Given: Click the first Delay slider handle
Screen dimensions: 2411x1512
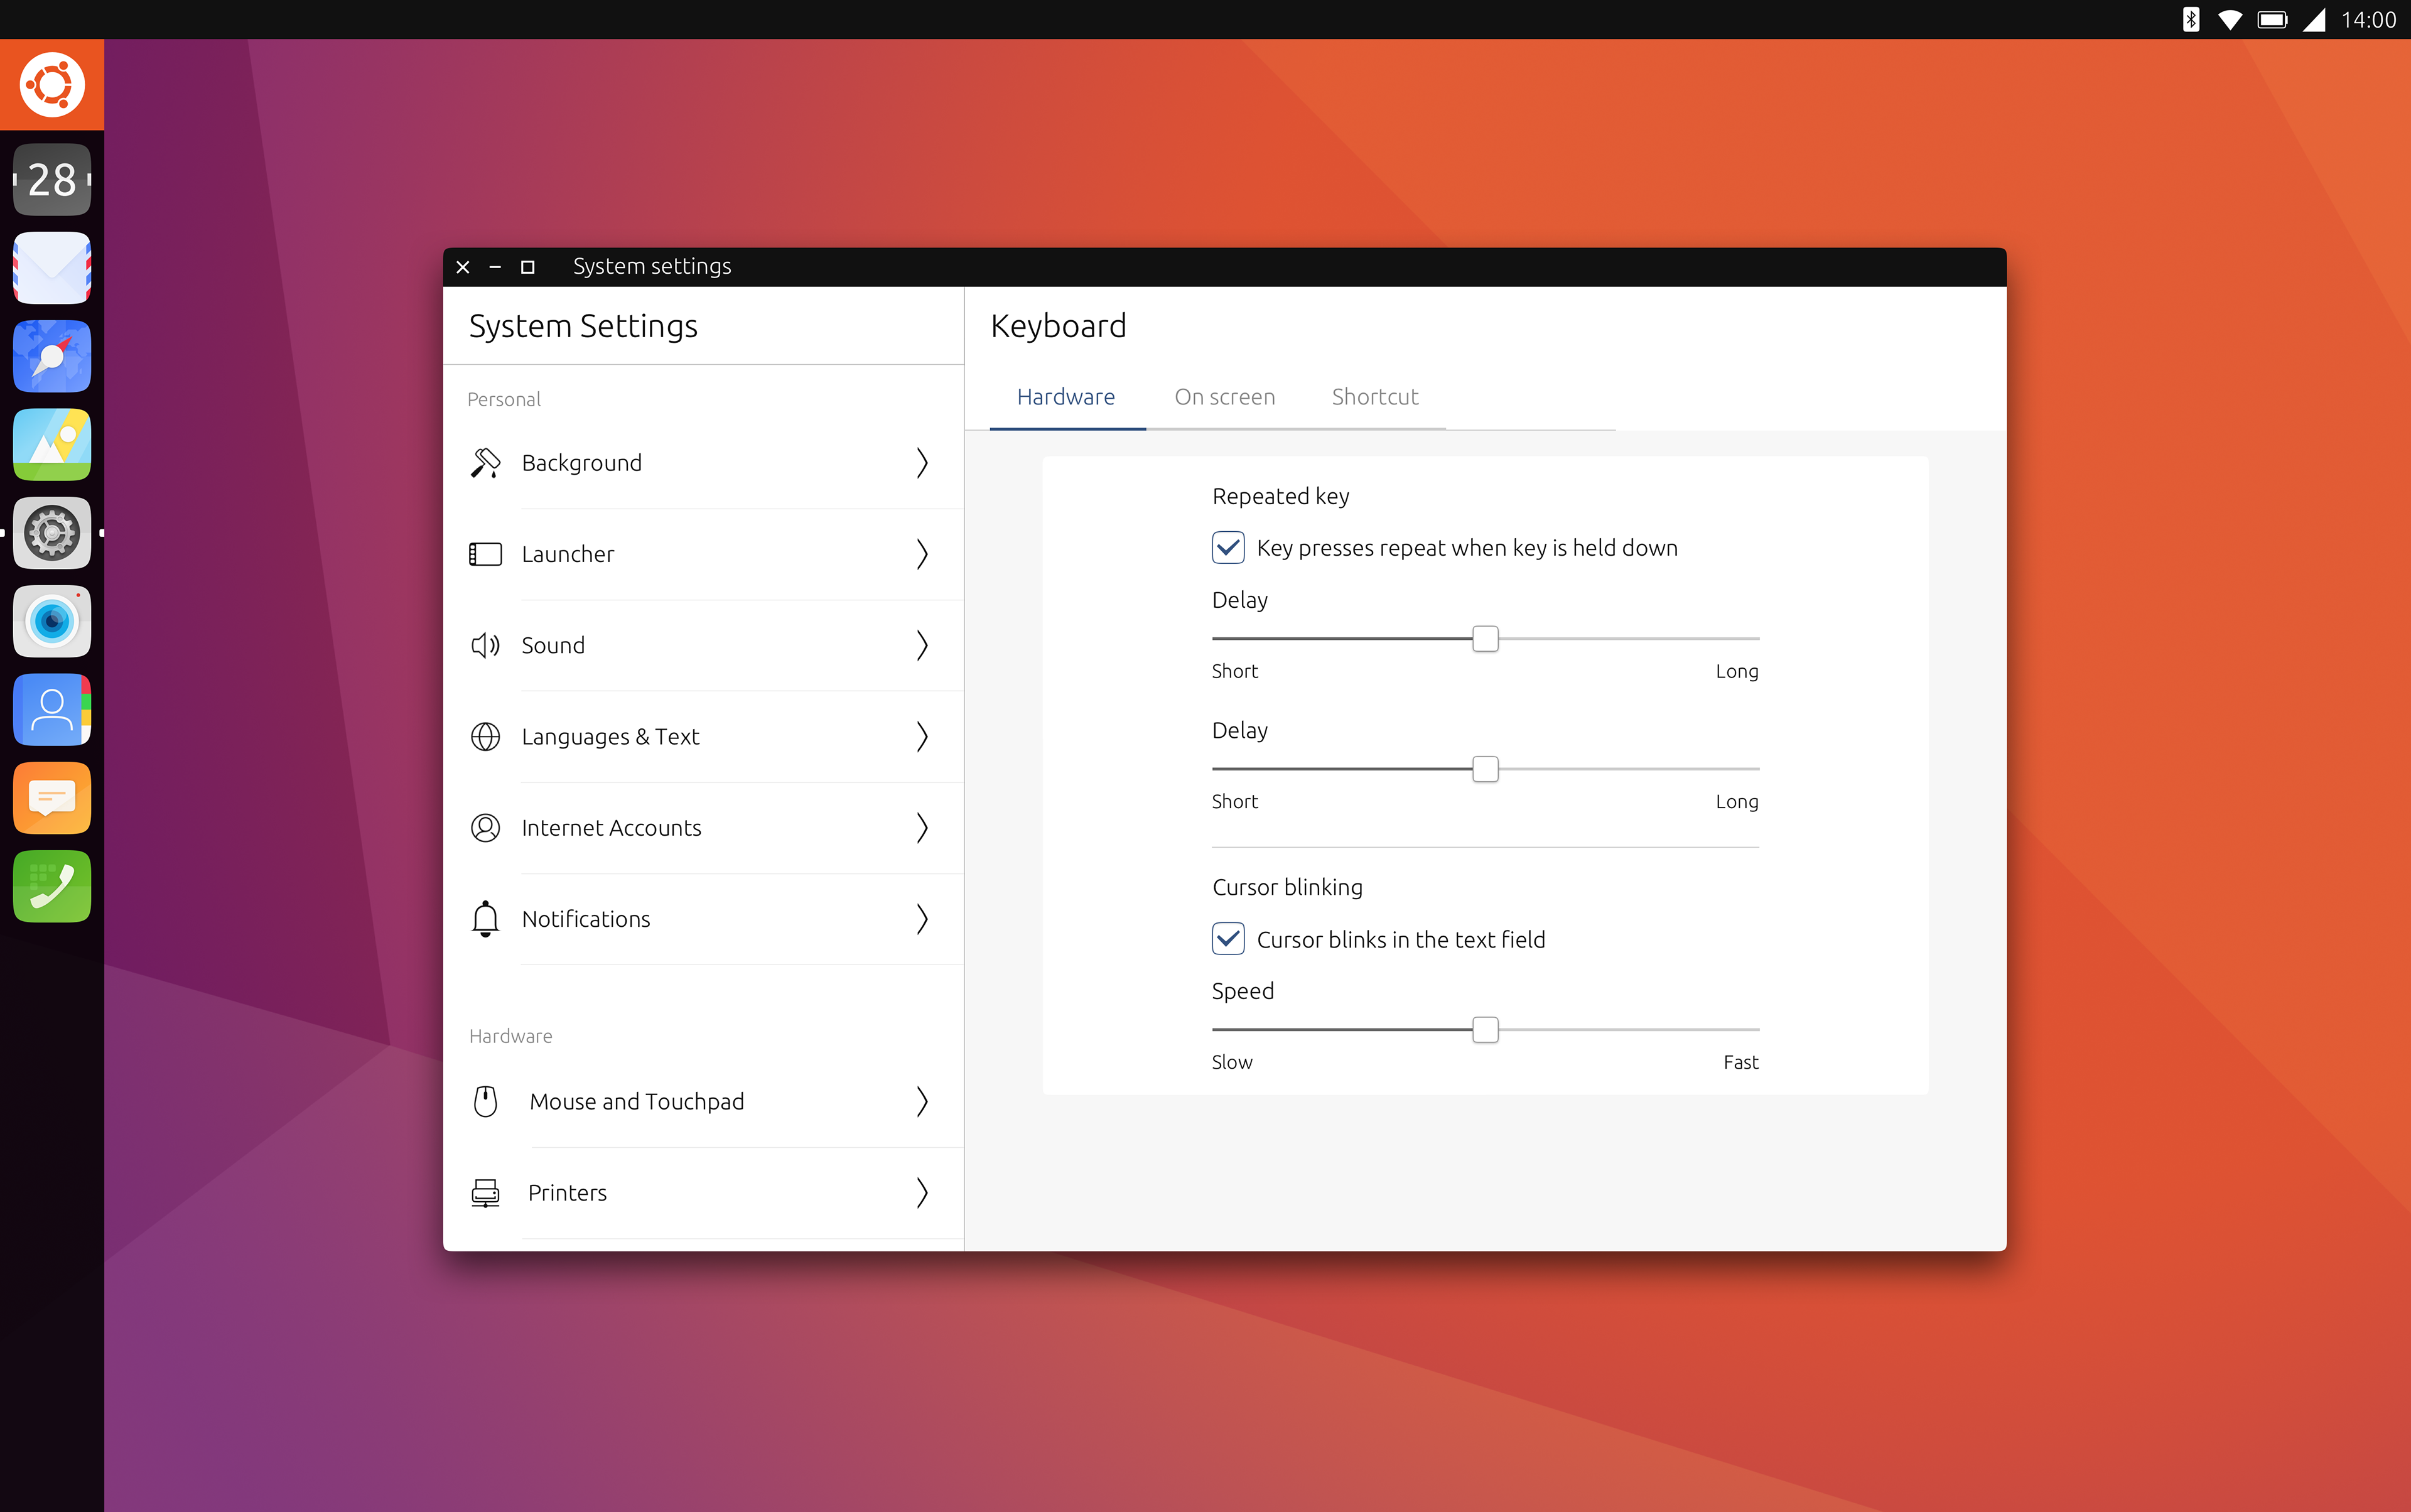Looking at the screenshot, I should [1485, 639].
